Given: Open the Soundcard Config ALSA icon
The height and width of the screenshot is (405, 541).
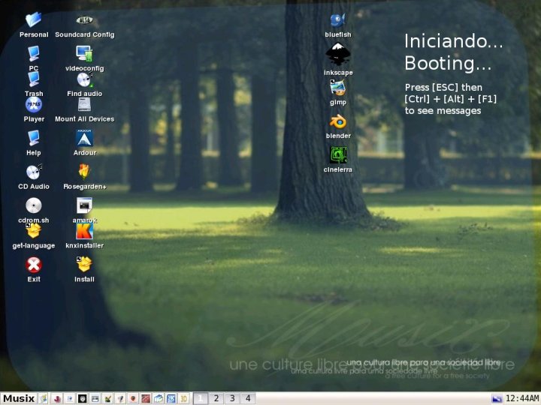Looking at the screenshot, I should tap(84, 20).
